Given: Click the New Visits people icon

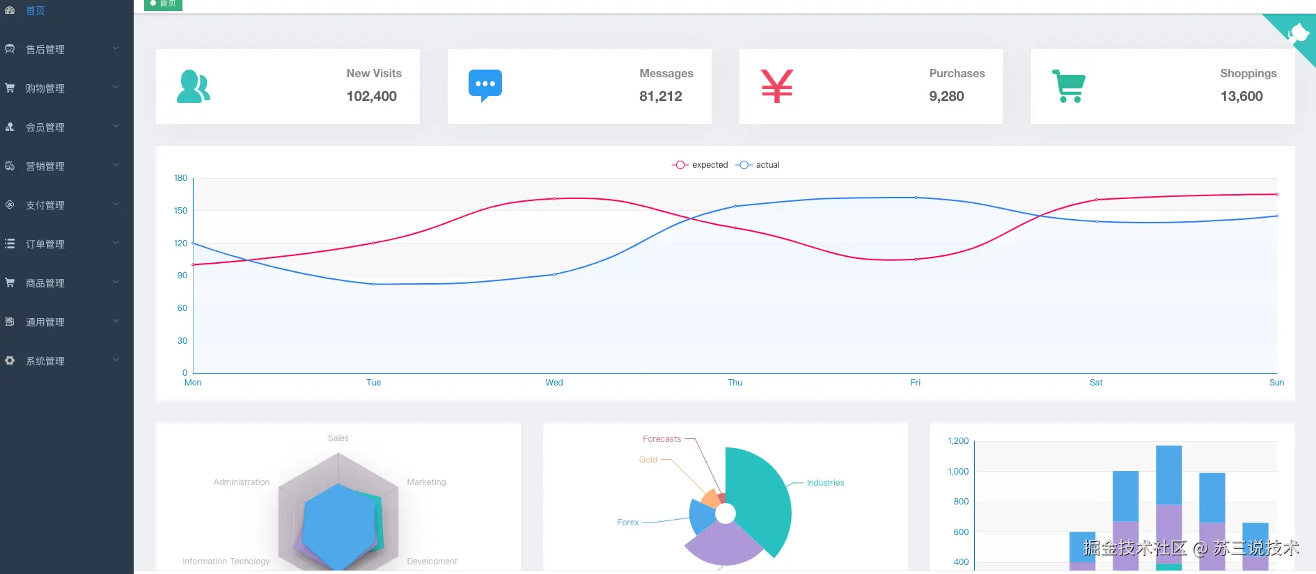Looking at the screenshot, I should point(194,87).
